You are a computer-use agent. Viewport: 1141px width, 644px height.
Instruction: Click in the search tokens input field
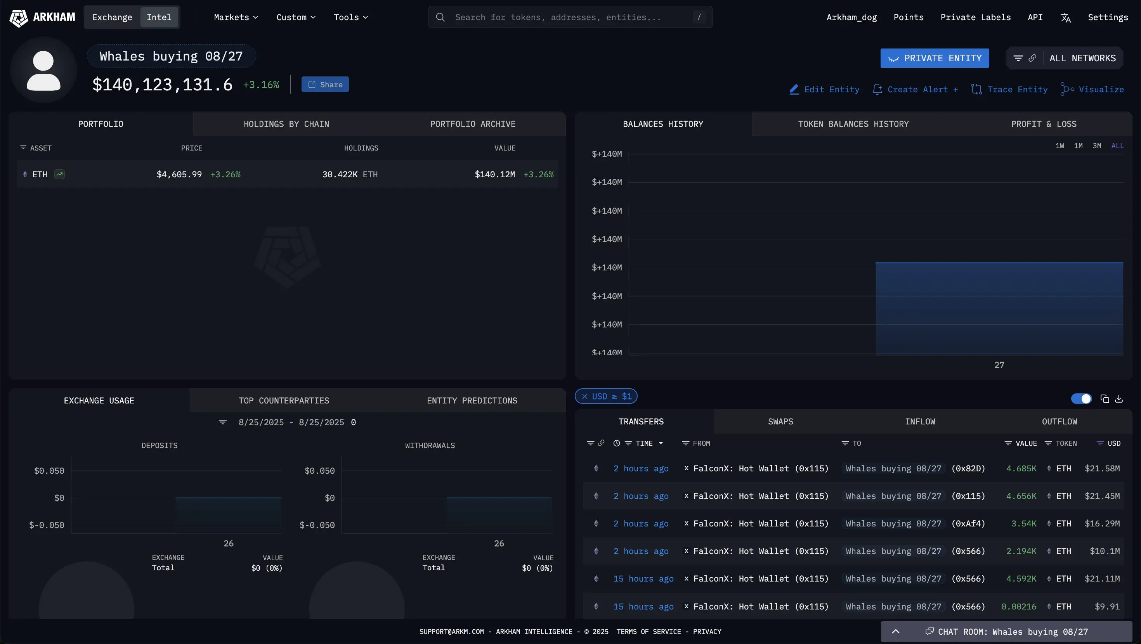(570, 17)
